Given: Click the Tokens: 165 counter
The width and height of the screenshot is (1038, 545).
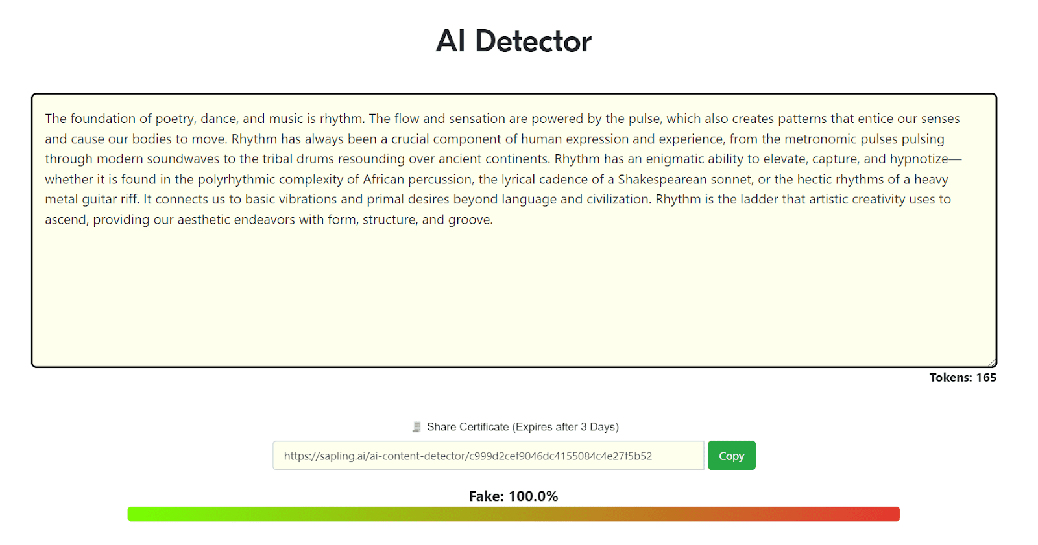Looking at the screenshot, I should (963, 378).
